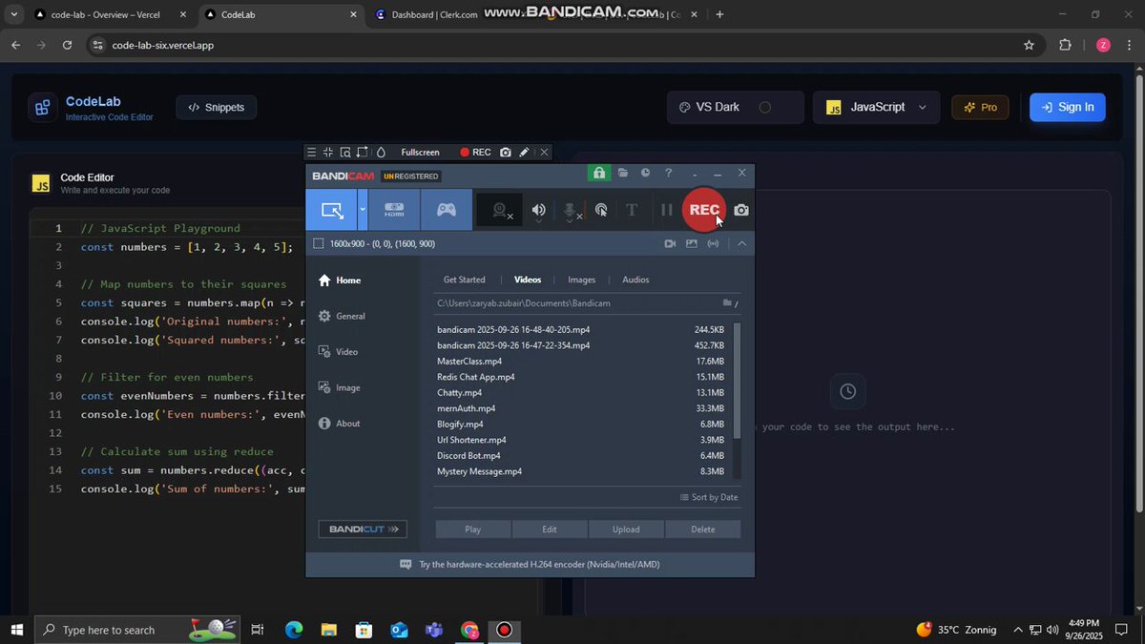This screenshot has width=1145, height=644.
Task: Click the resize-area icon in Bandicam mini-bar
Action: pos(363,153)
